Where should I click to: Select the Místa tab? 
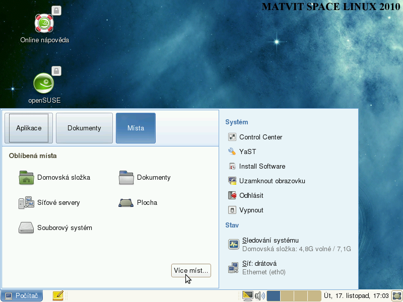[x=136, y=128]
